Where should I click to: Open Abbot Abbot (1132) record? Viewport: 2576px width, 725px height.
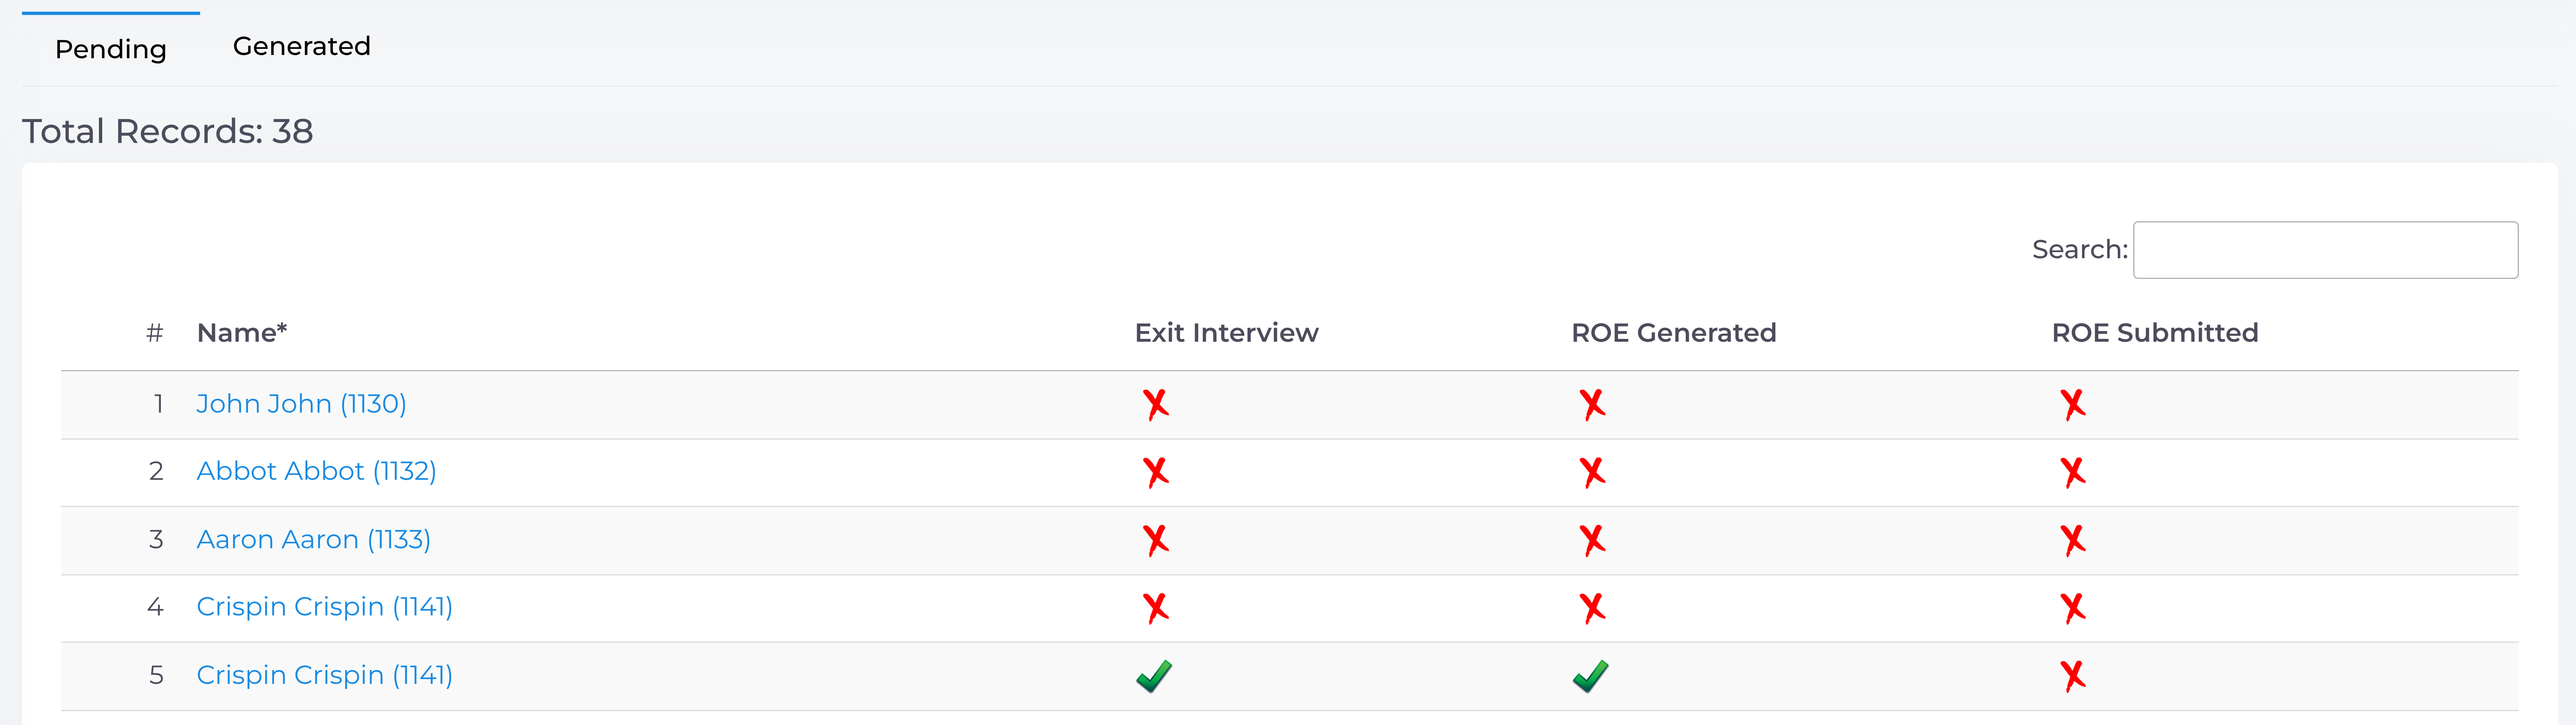coord(316,470)
